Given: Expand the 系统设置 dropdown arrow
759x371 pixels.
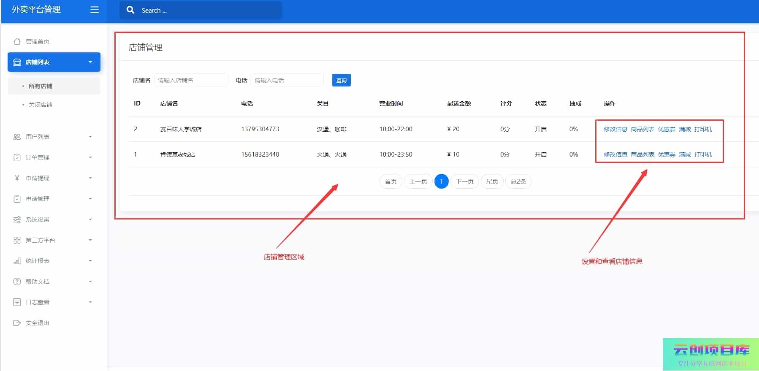Looking at the screenshot, I should click(x=90, y=219).
